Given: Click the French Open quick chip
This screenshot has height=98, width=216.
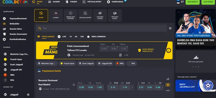Looking at the screenshot, I should tap(67, 63).
